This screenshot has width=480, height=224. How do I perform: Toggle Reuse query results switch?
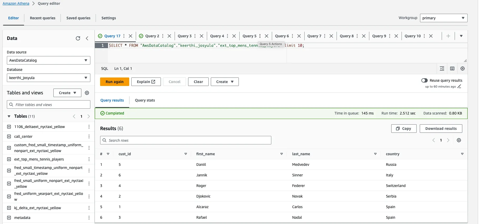(x=424, y=80)
